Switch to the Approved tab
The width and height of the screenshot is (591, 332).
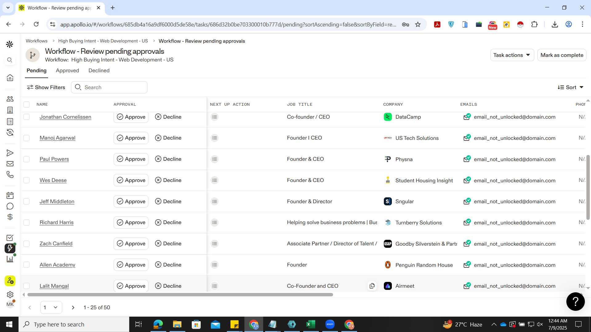67,70
